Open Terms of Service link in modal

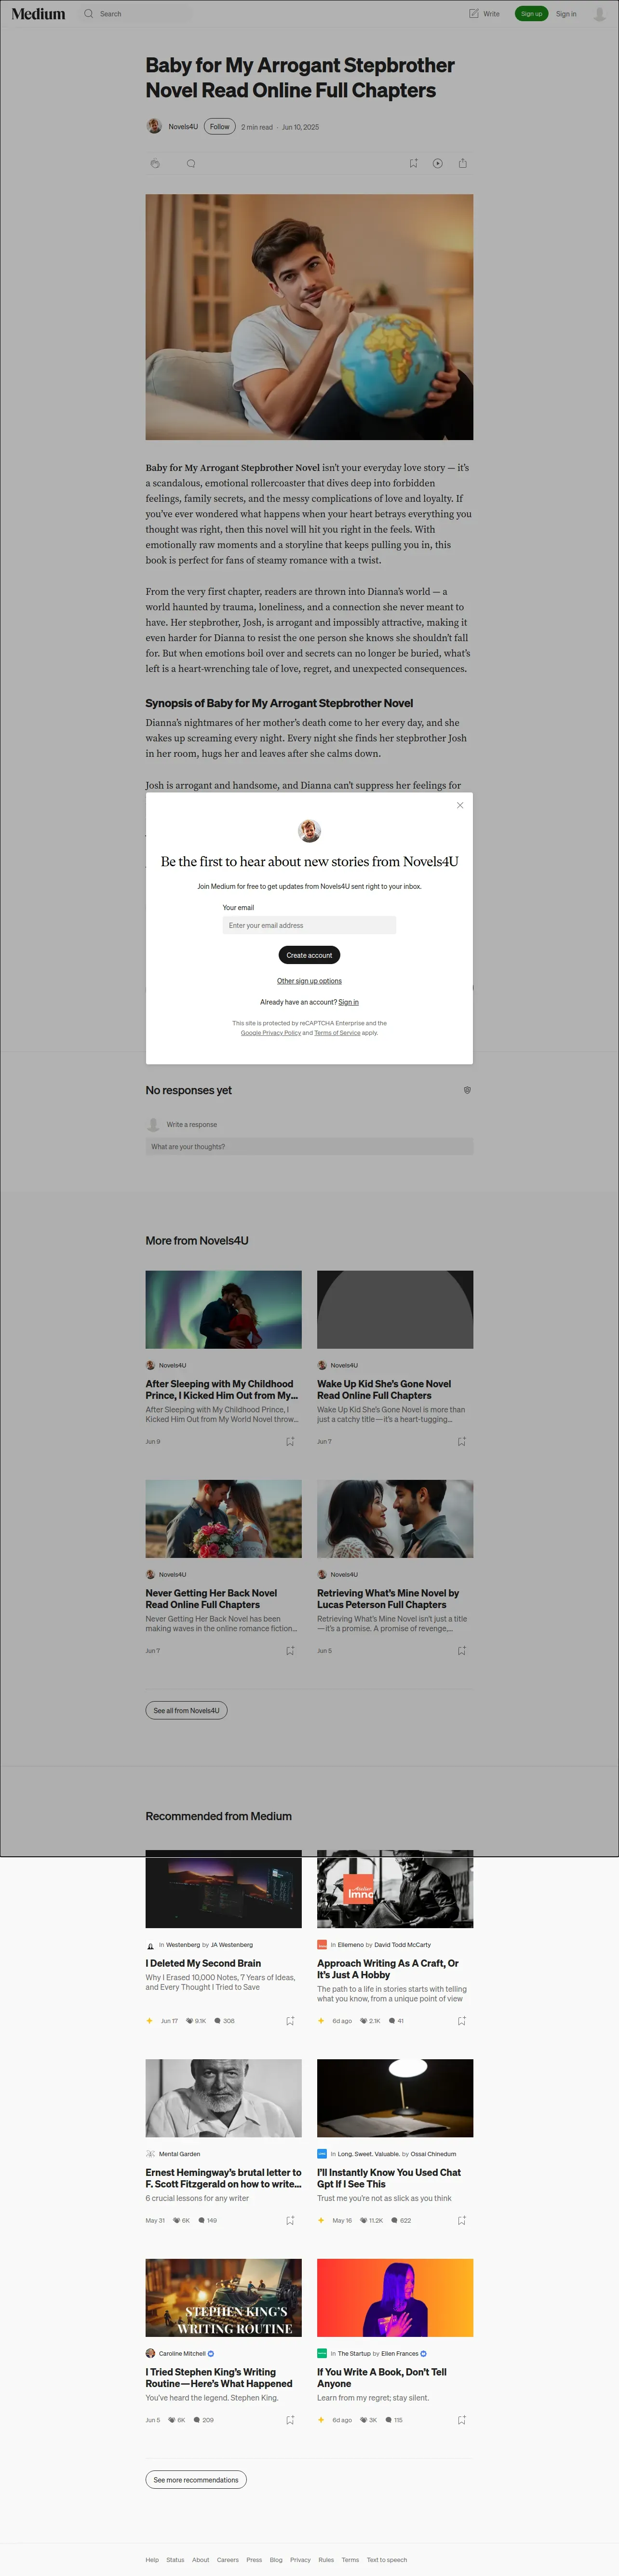tap(337, 1033)
